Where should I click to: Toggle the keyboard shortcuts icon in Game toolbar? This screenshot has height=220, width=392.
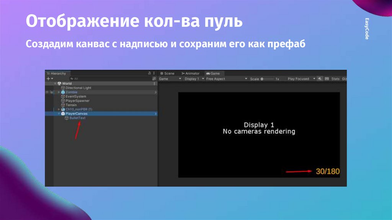(327, 79)
